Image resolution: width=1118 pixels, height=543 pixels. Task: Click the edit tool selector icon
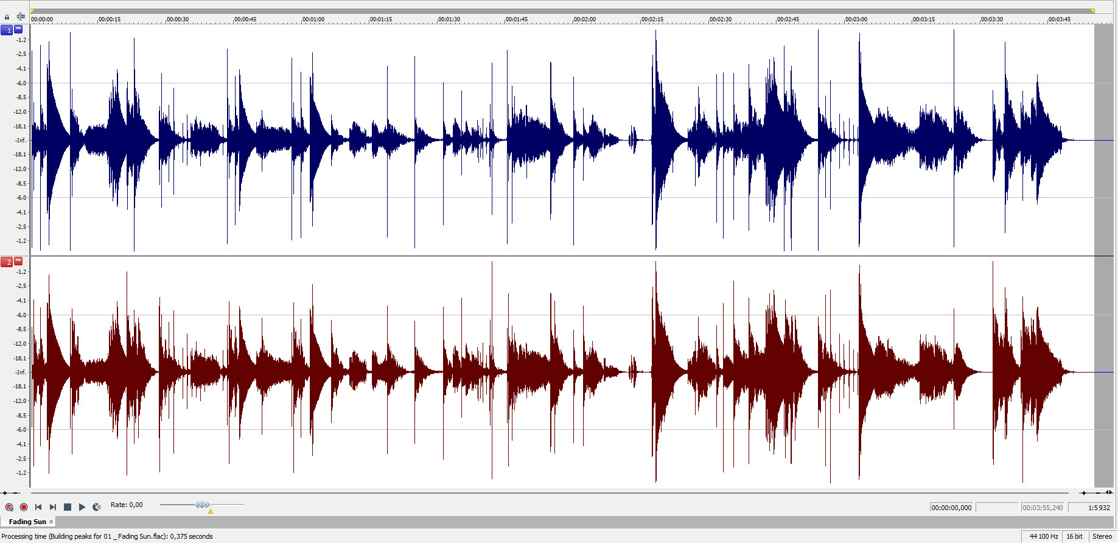coord(21,16)
